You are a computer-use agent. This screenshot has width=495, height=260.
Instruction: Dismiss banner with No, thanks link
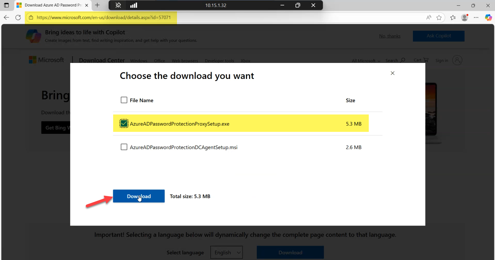pos(390,36)
